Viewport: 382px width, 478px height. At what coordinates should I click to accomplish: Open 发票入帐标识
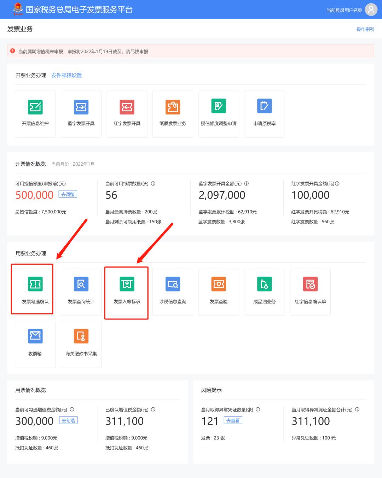pos(127,293)
